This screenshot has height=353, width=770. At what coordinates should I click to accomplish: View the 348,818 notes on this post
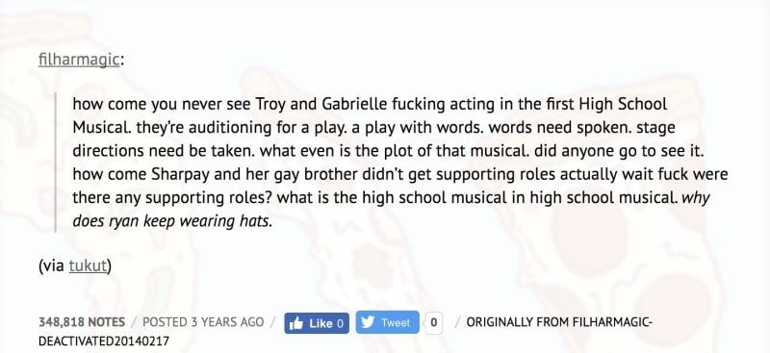(82, 322)
